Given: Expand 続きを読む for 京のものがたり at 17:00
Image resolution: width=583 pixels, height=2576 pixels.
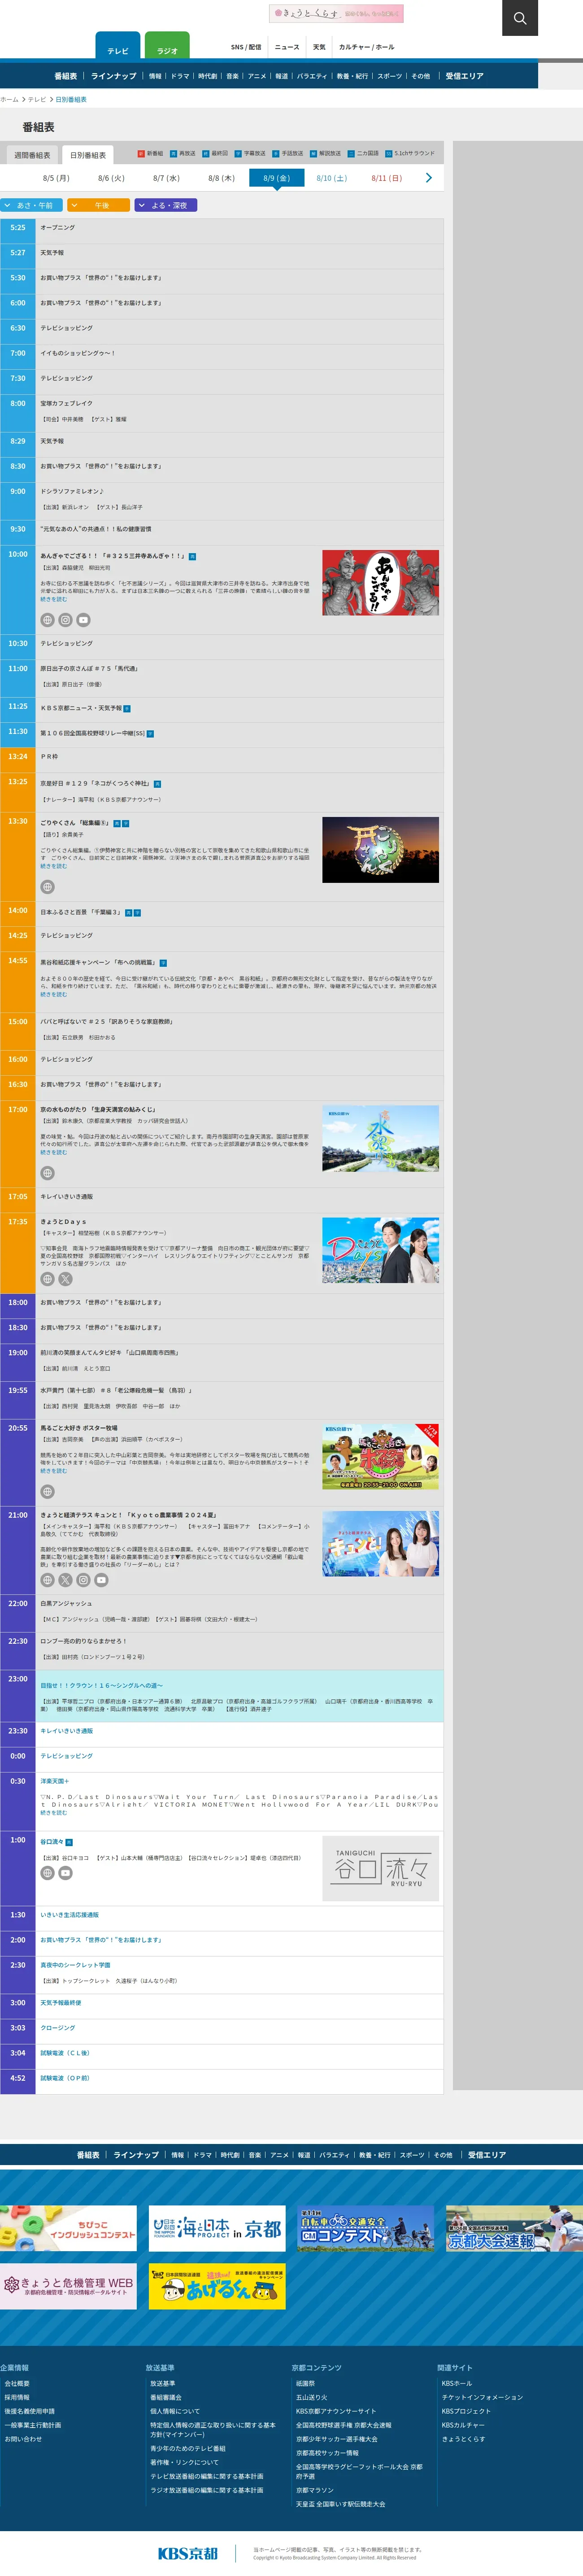Looking at the screenshot, I should [54, 1152].
